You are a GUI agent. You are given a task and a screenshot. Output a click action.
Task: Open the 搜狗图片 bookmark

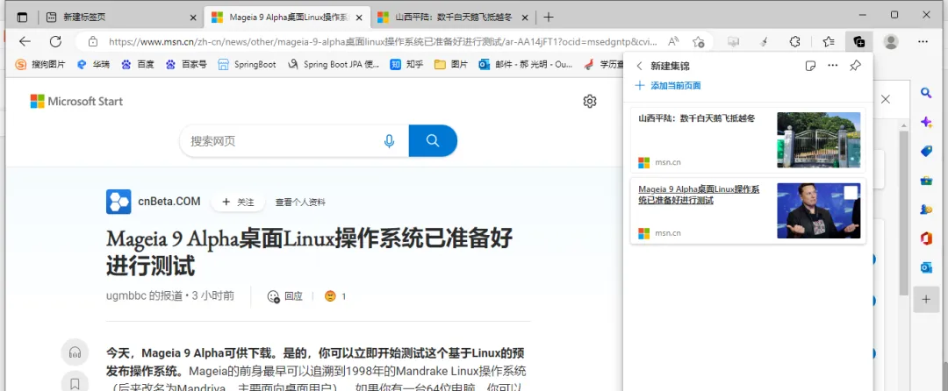click(40, 64)
